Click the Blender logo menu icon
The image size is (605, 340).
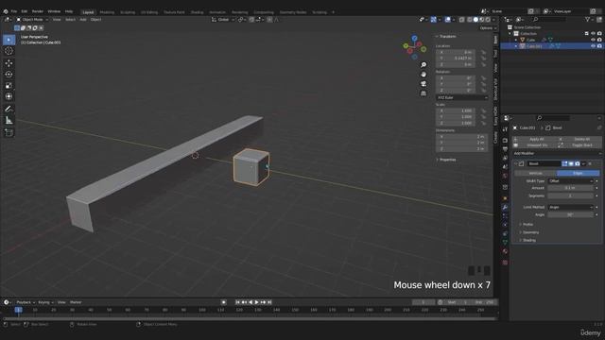click(6, 11)
